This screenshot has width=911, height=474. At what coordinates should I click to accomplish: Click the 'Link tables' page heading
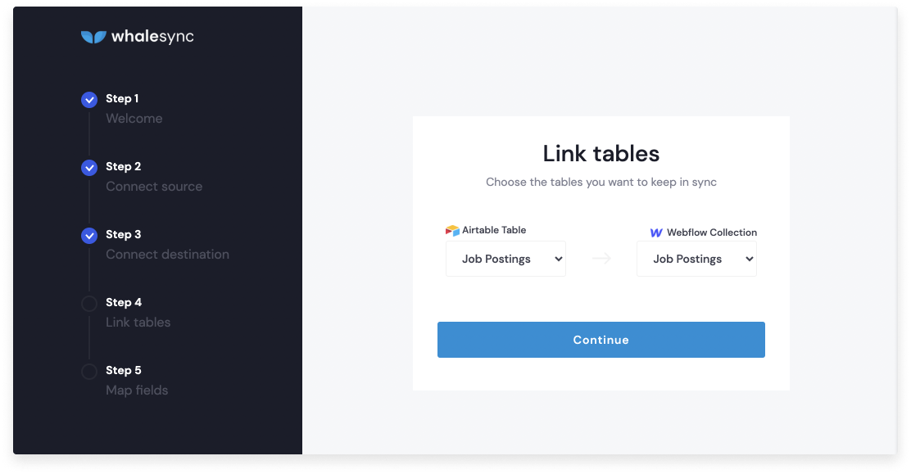click(x=601, y=154)
